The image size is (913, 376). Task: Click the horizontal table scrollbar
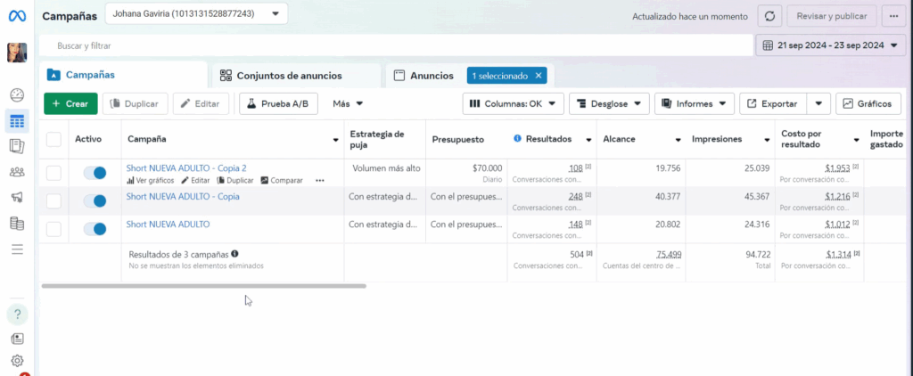[x=203, y=286]
